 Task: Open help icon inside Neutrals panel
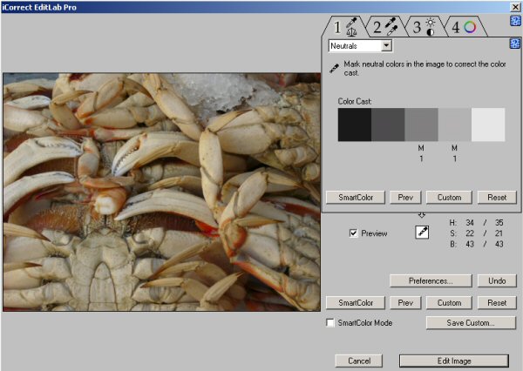(x=515, y=44)
